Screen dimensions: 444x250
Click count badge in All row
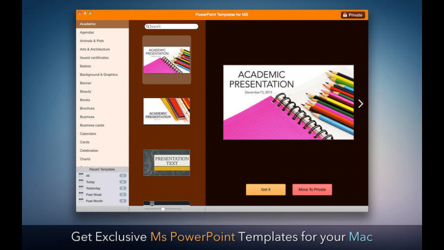point(122,176)
